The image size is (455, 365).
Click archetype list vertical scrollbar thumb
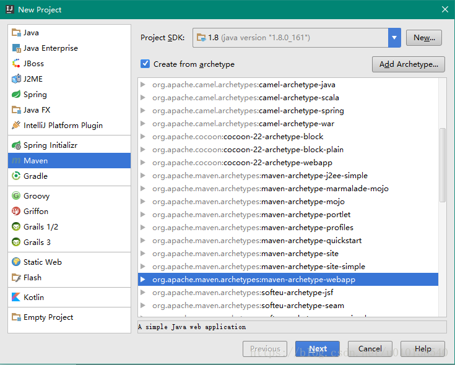[x=443, y=165]
